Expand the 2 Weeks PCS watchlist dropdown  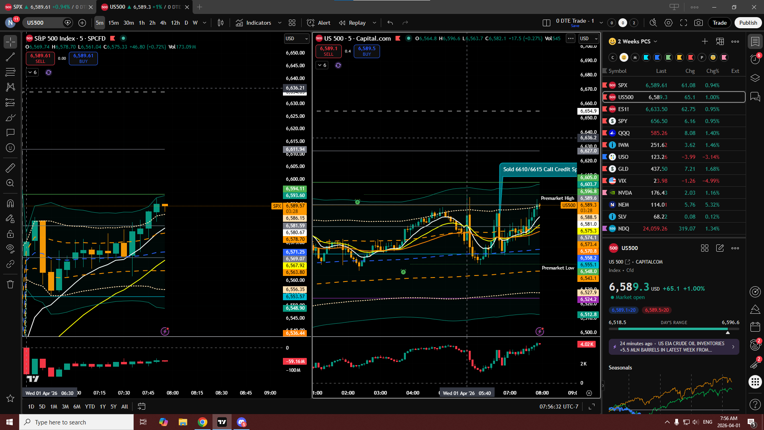pos(655,41)
